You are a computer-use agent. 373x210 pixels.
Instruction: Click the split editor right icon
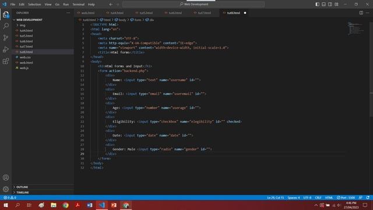pyautogui.click(x=361, y=13)
